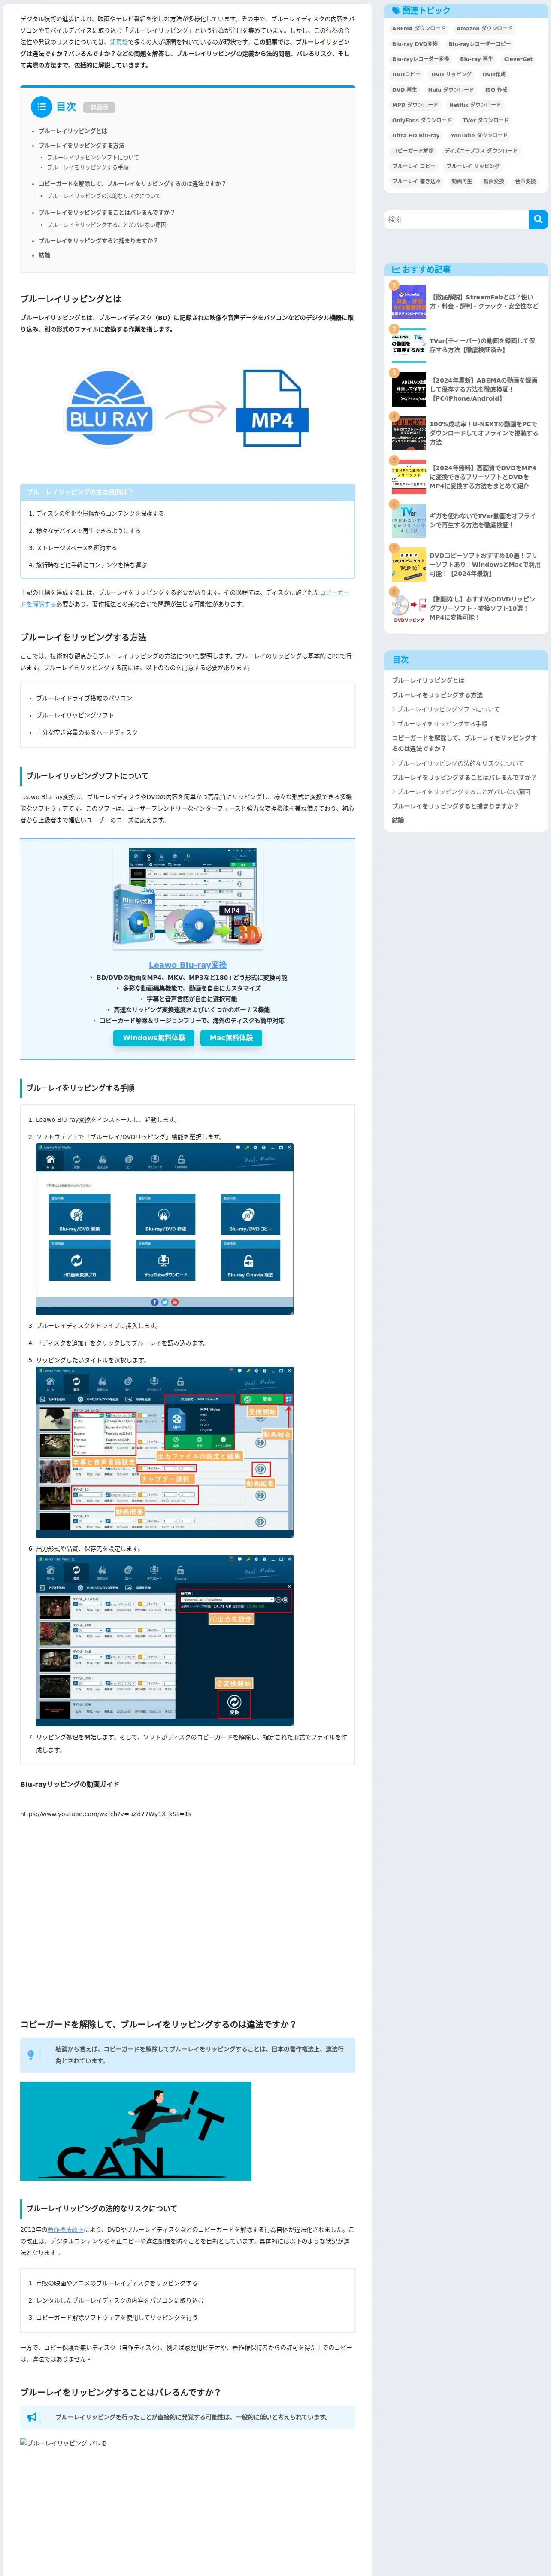
Task: Open the YouTube guide video URL
Action: [106, 1814]
